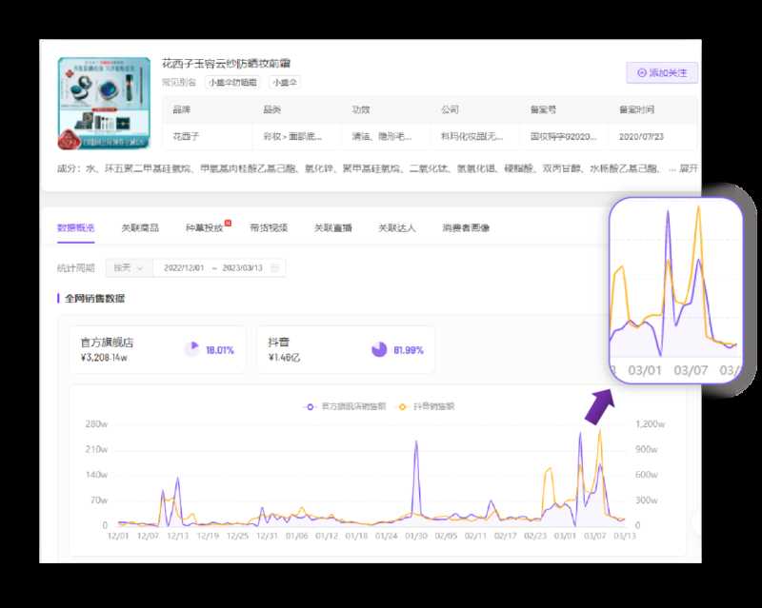Switch to the 数据概览 tab
Image resolution: width=762 pixels, height=608 pixels.
[76, 228]
